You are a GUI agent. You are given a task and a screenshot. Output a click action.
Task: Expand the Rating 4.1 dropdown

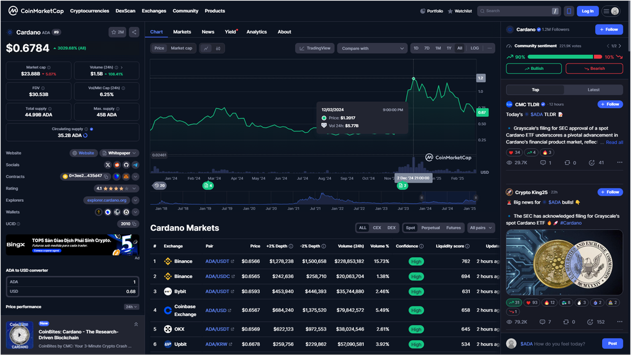click(117, 188)
